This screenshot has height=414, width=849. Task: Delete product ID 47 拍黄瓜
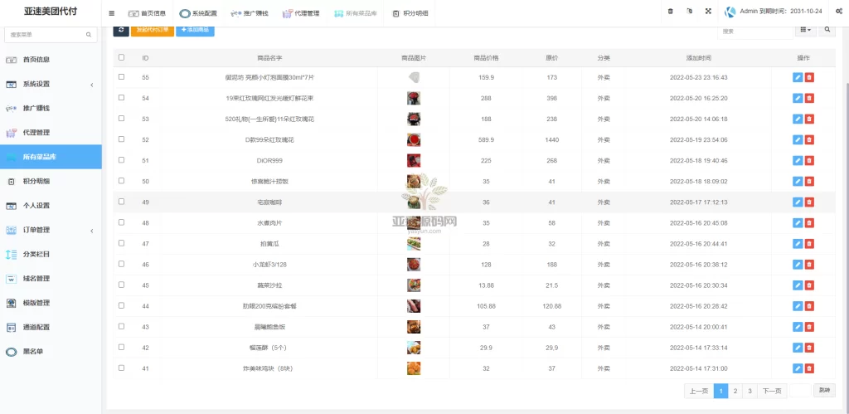[809, 244]
